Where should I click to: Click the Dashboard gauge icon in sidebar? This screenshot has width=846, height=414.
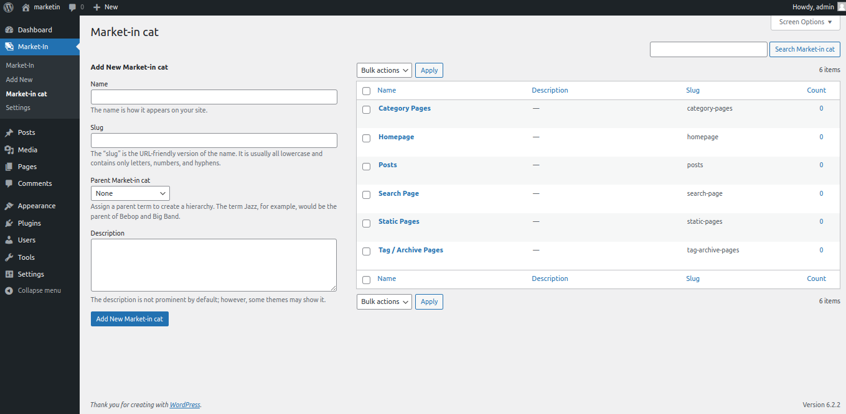point(9,30)
